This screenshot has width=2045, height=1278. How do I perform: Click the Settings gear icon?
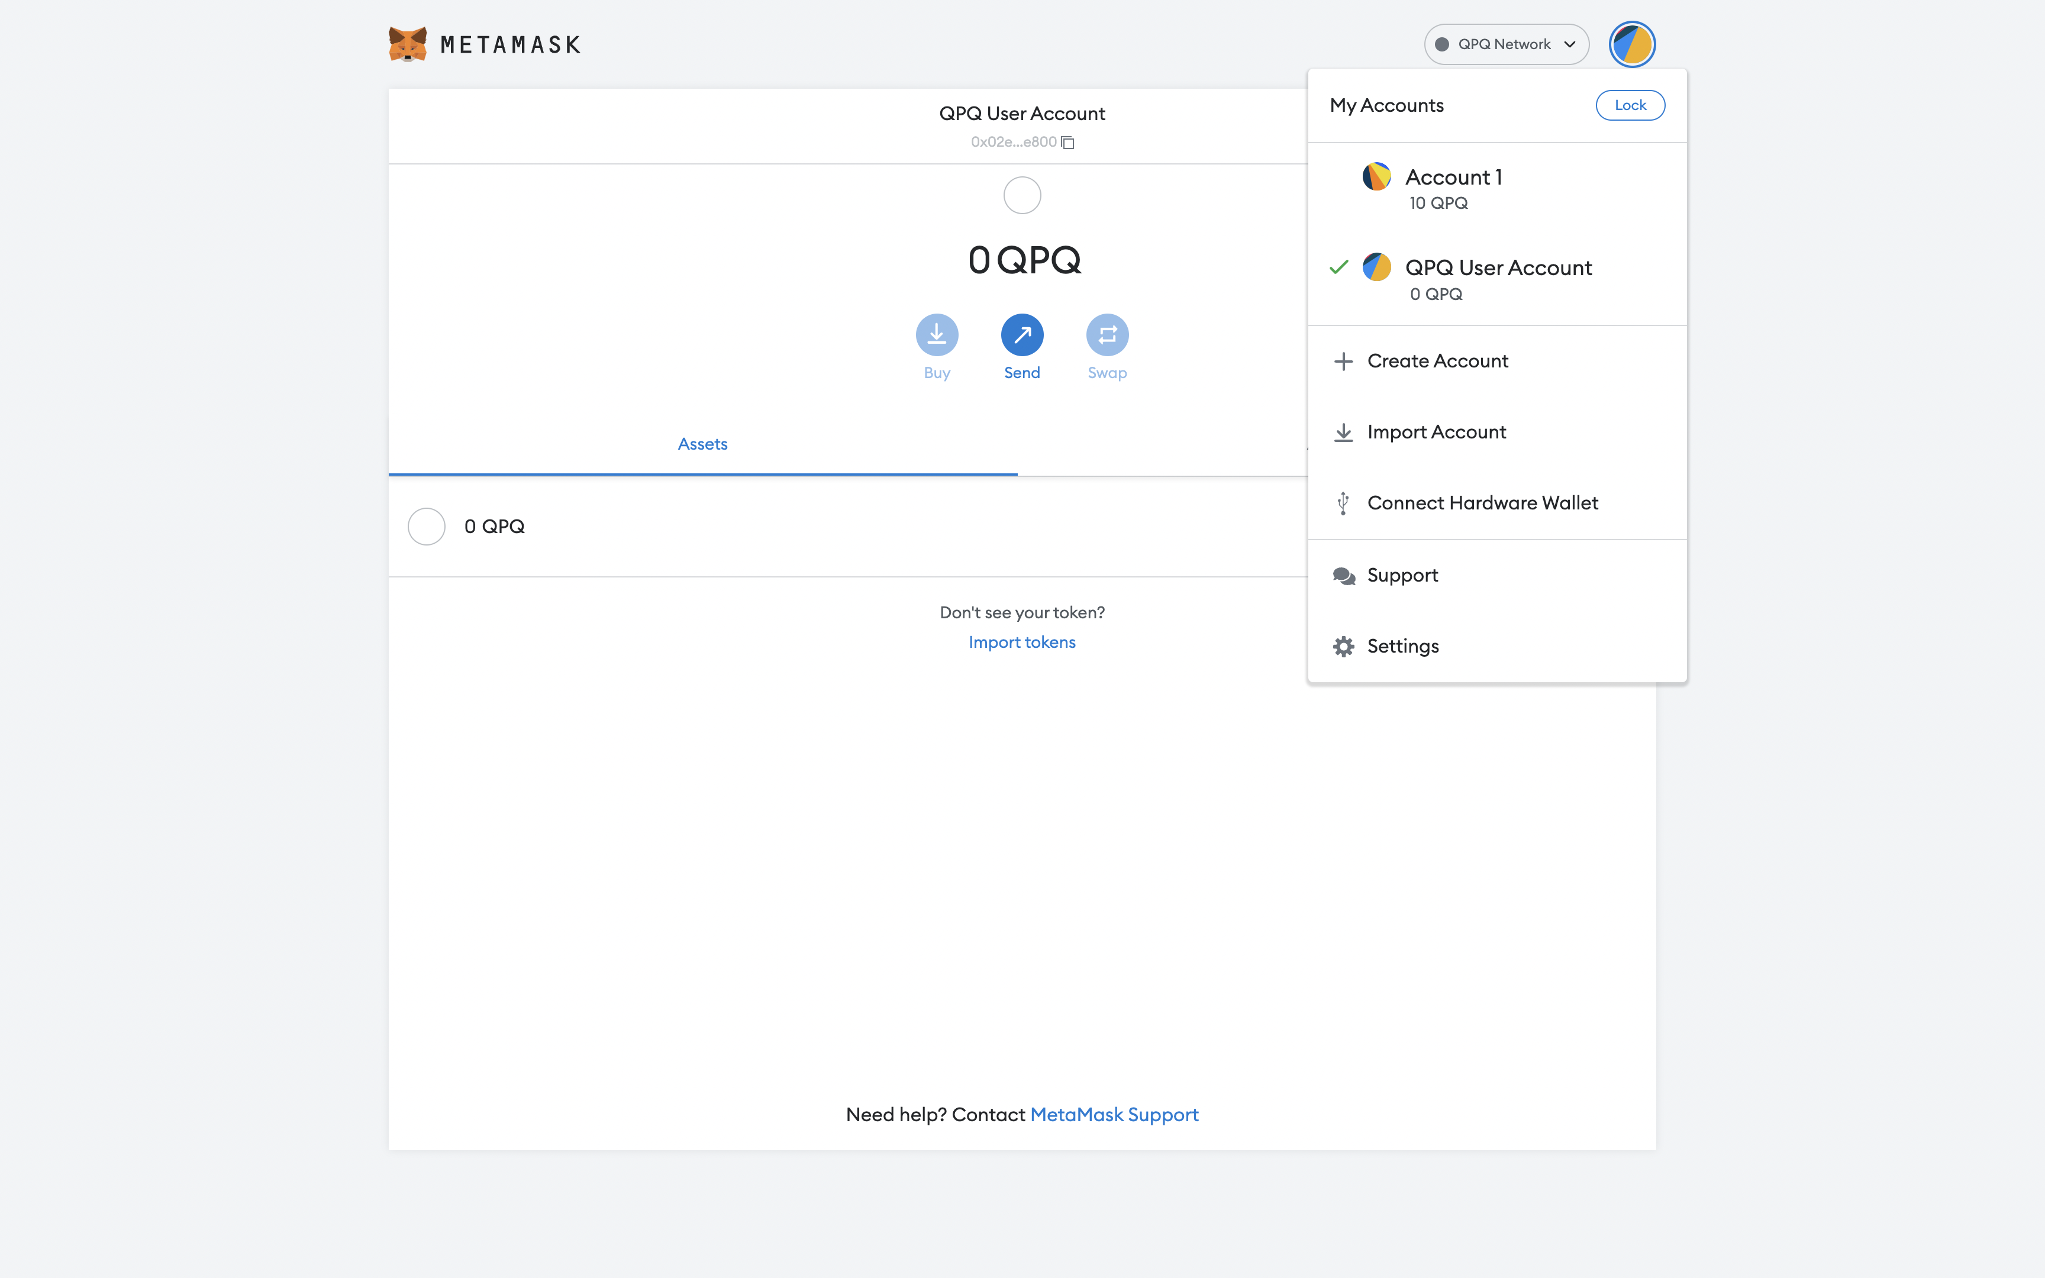pos(1344,647)
